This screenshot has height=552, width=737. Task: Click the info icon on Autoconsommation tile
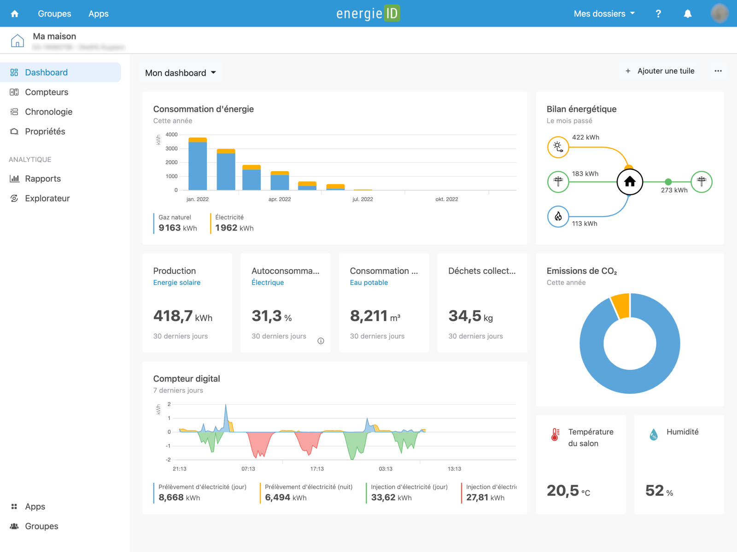(321, 341)
